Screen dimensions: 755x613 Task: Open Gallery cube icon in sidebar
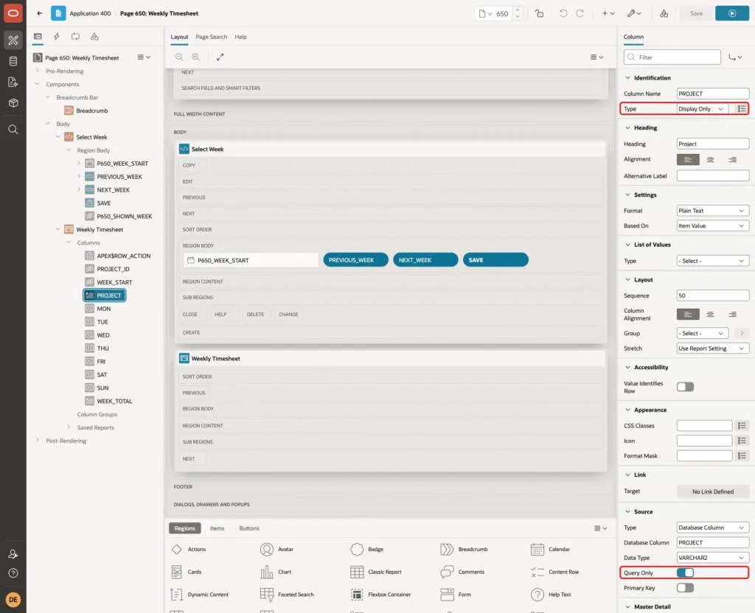[x=13, y=102]
